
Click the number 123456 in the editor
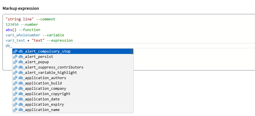tap(12, 25)
